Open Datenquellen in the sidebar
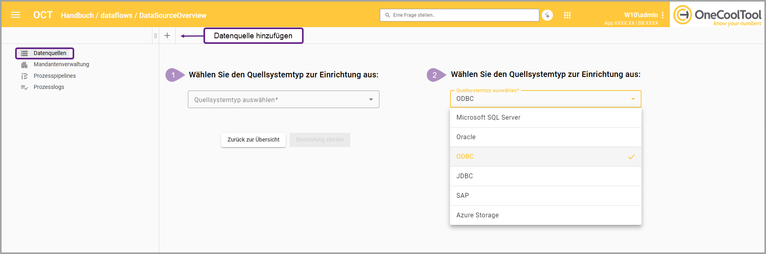The height and width of the screenshot is (254, 766). point(49,53)
